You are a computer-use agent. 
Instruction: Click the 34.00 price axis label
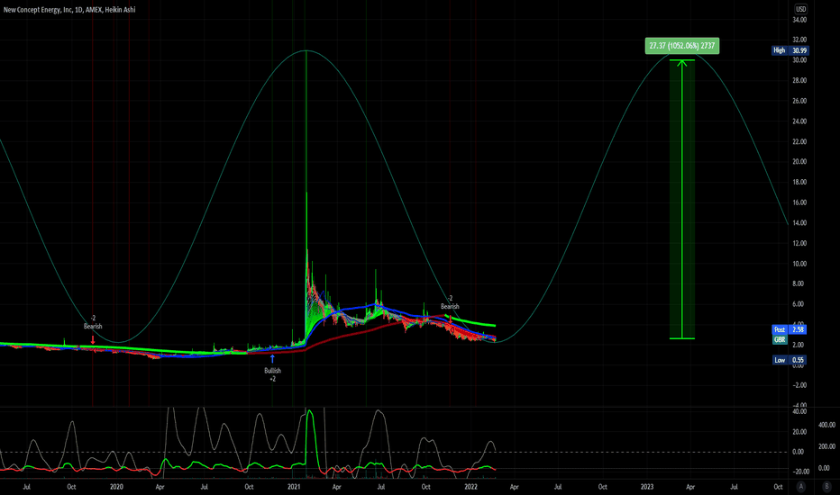click(799, 20)
